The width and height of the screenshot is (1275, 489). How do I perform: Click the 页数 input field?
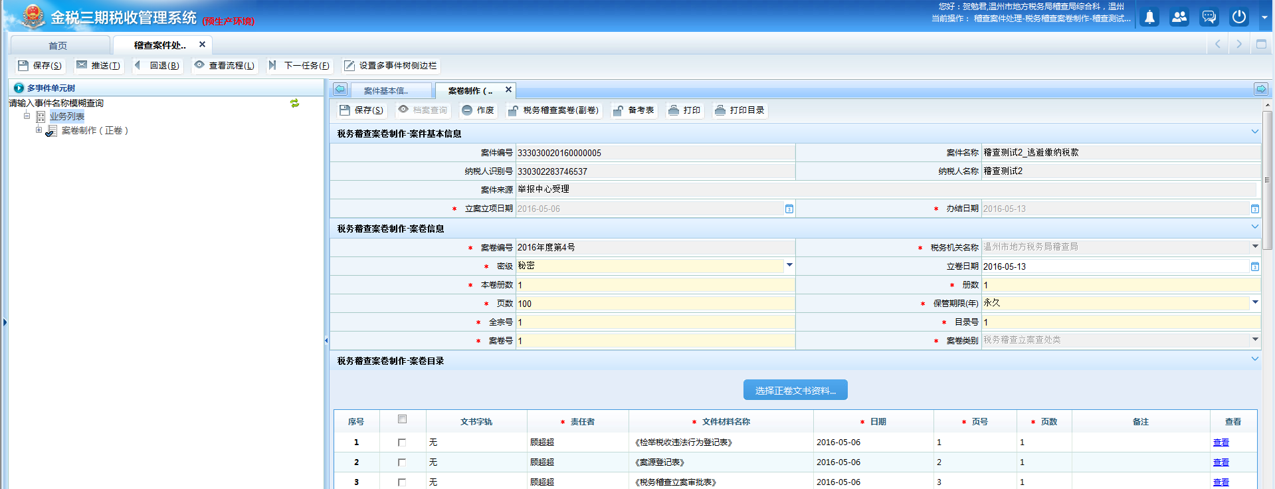[x=655, y=304]
